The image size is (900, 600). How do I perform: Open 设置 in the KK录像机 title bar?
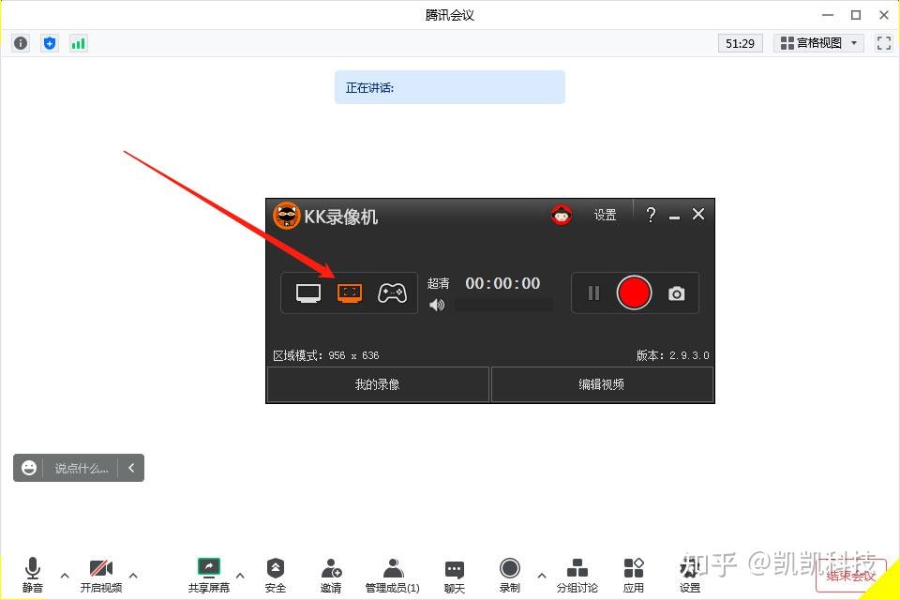pyautogui.click(x=605, y=215)
